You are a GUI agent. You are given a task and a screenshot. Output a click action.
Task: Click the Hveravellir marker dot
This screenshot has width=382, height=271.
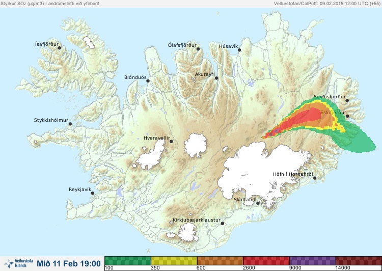(171, 141)
